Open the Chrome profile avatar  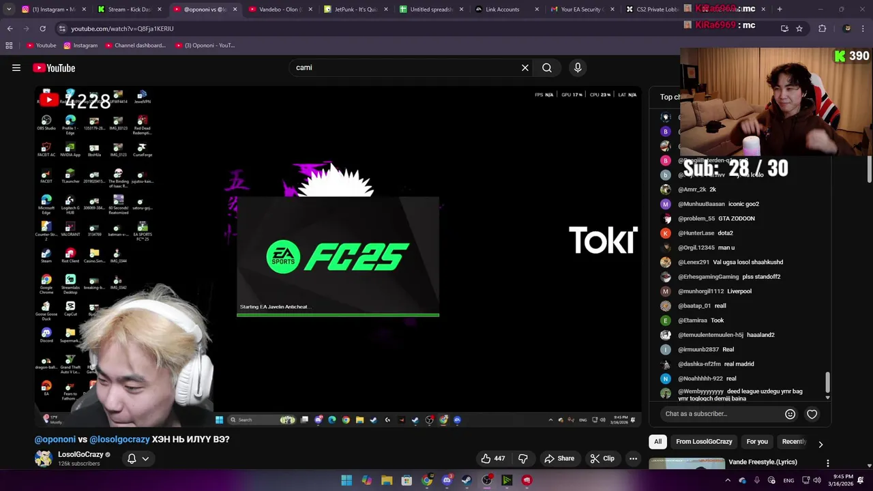pyautogui.click(x=847, y=29)
